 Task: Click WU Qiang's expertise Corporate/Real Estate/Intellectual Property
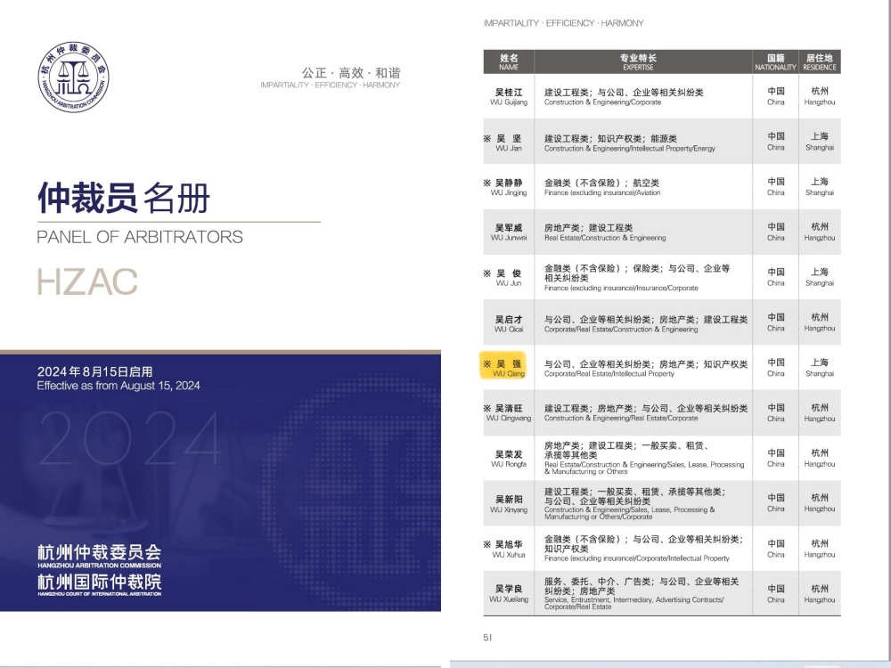[609, 374]
